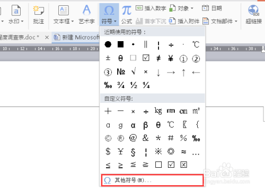Insert the № numero symbol

point(121,72)
